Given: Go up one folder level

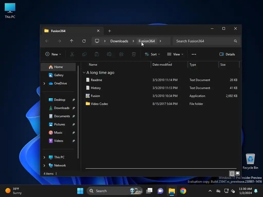Looking at the screenshot, I should coord(72,41).
